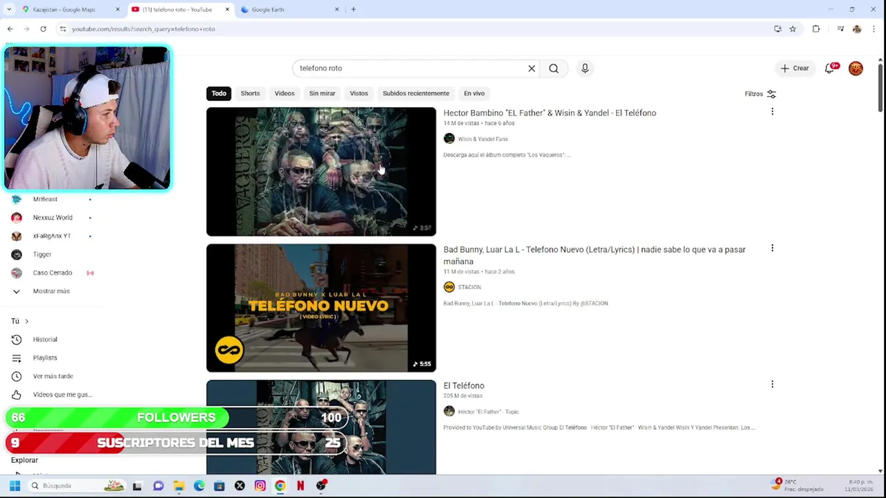Select the Subidos recientemente filter chip
Image resolution: width=886 pixels, height=498 pixels.
(x=416, y=93)
